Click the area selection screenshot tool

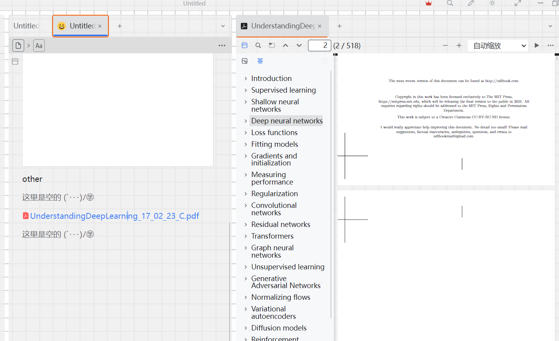[x=272, y=46]
